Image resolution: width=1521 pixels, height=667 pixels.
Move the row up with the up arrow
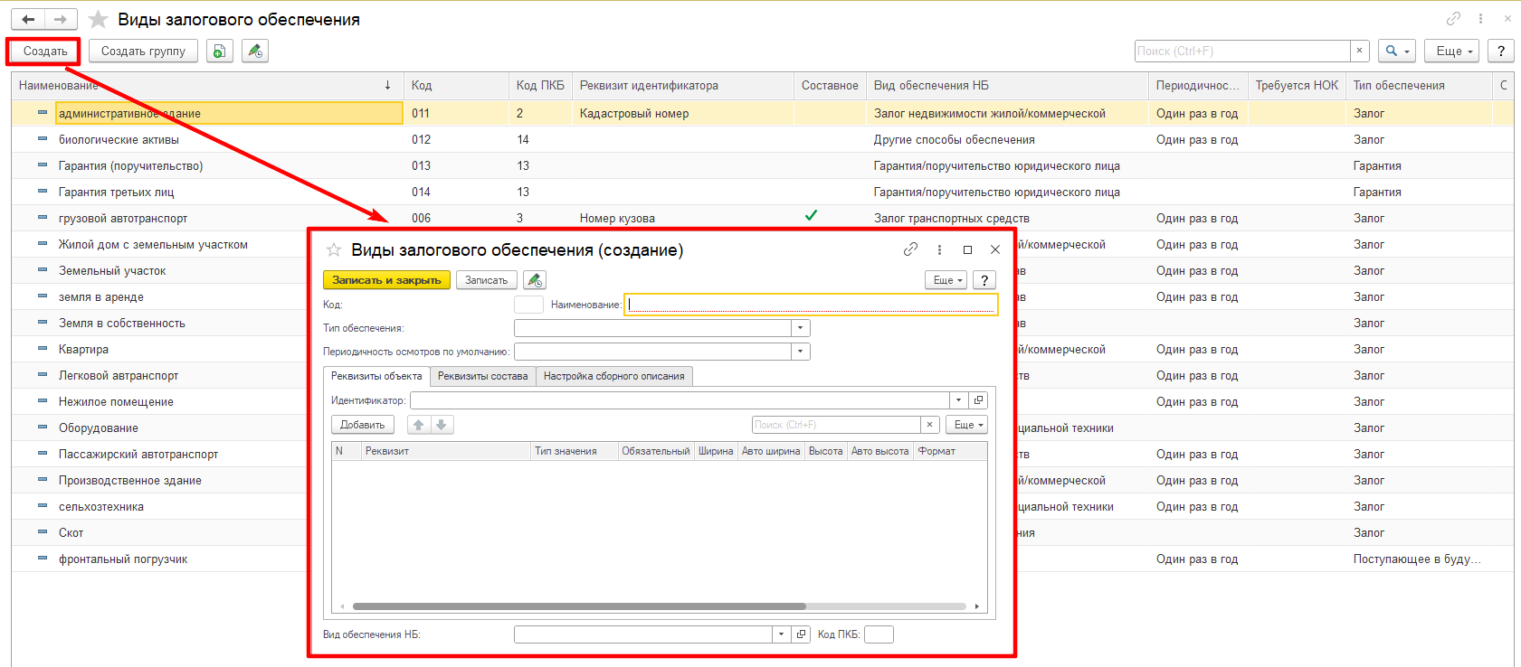tap(419, 425)
